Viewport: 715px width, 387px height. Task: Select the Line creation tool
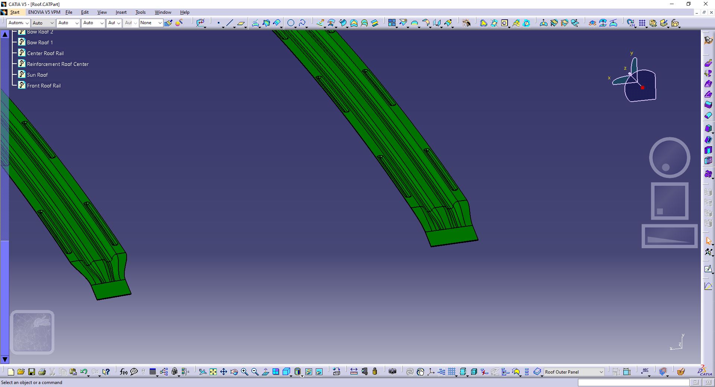pyautogui.click(x=229, y=23)
